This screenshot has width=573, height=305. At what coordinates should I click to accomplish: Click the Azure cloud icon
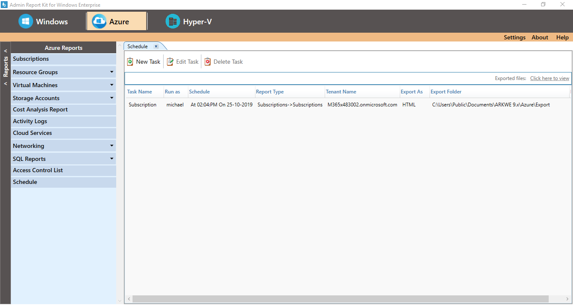(99, 21)
